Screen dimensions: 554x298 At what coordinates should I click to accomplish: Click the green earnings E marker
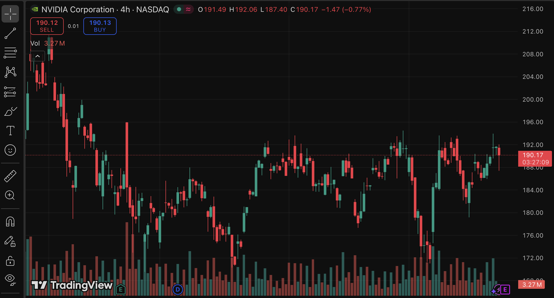[x=121, y=290]
